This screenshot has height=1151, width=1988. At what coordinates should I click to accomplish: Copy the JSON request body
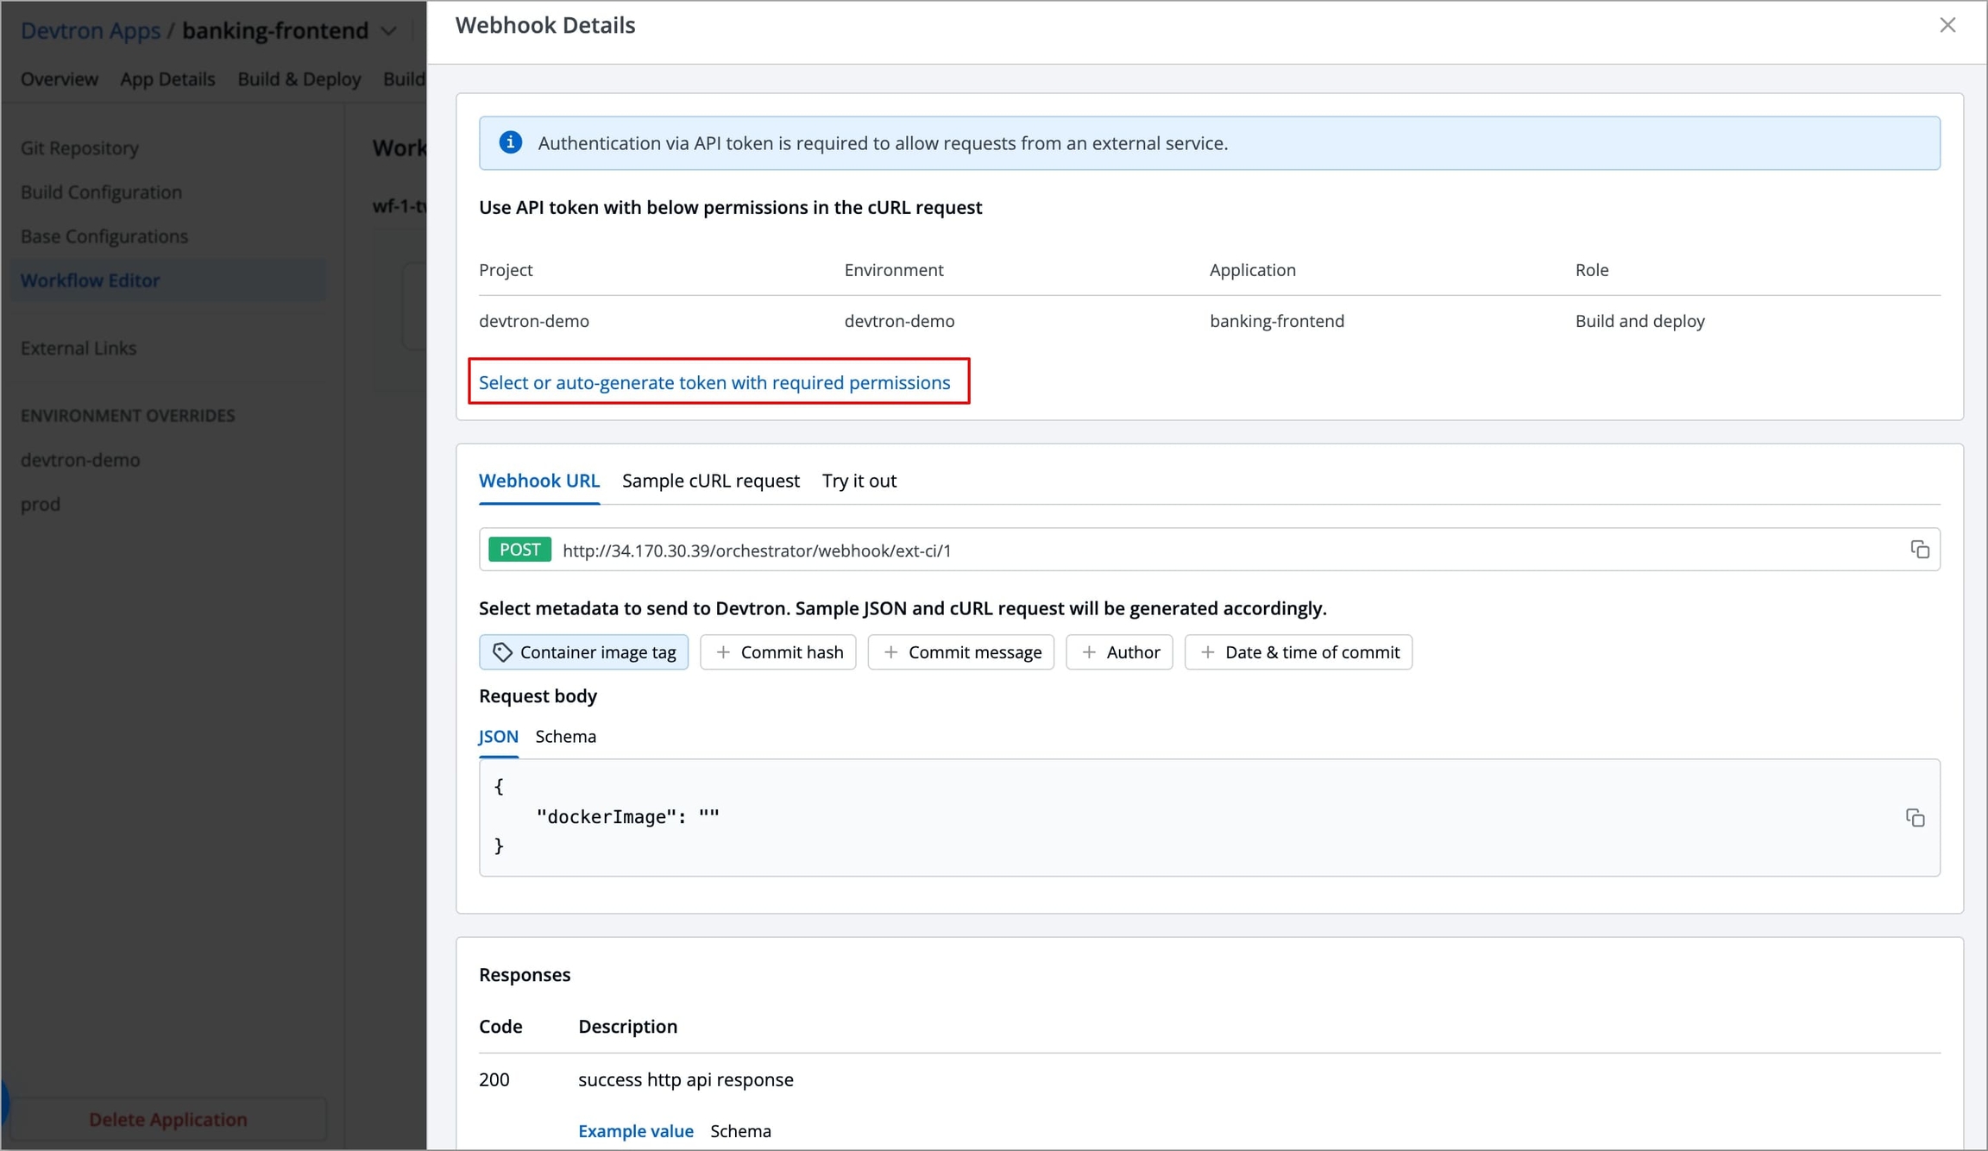click(1915, 817)
